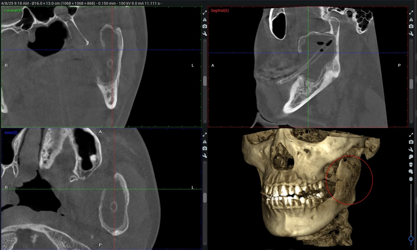Take snapshot of the Coronal view
Screen dimensions: 417x250
click(205, 26)
